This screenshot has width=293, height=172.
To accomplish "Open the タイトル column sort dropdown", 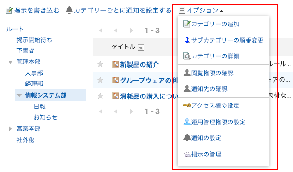I will tap(141, 47).
